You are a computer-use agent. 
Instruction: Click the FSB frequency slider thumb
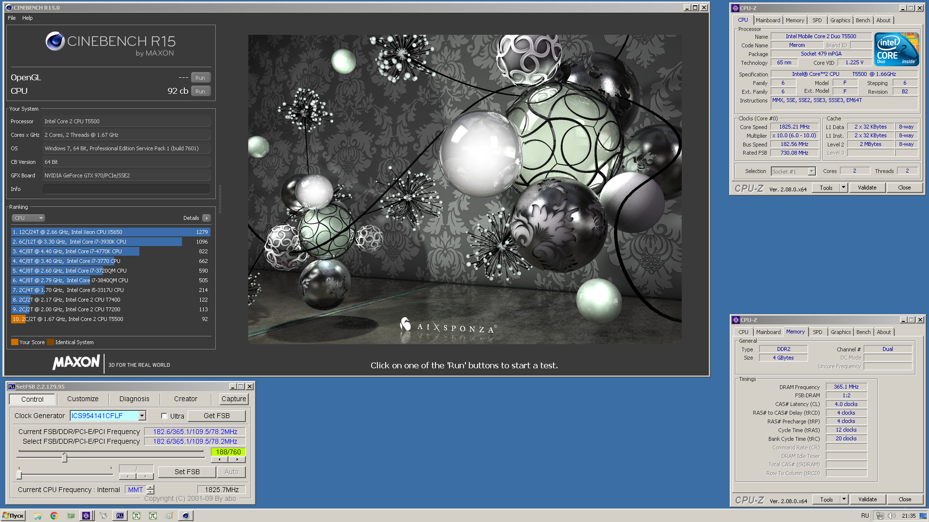point(64,457)
